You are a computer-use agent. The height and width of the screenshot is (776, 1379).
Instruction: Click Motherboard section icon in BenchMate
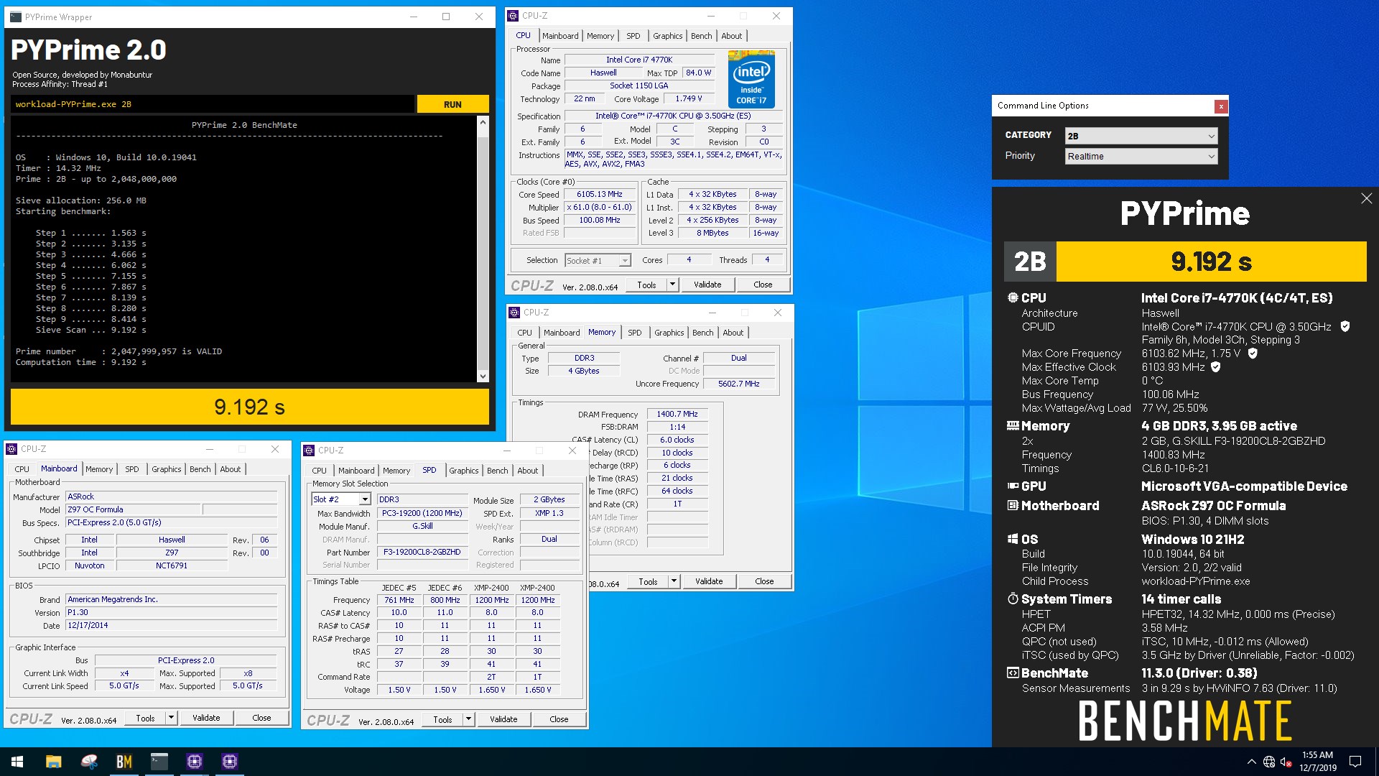[x=1013, y=505]
